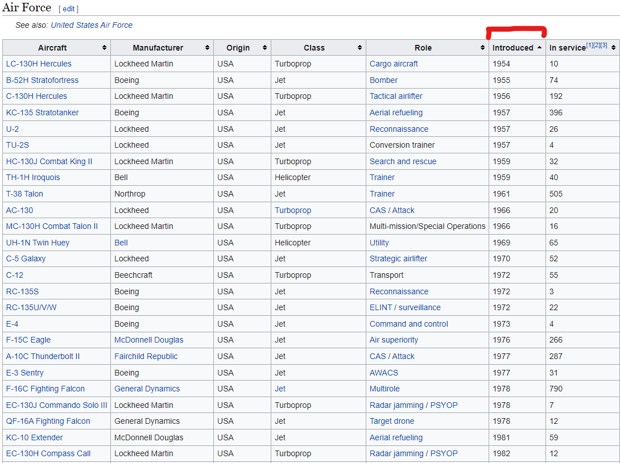The image size is (620, 463).
Task: Select the 1954 Introduced cell
Action: [x=501, y=64]
